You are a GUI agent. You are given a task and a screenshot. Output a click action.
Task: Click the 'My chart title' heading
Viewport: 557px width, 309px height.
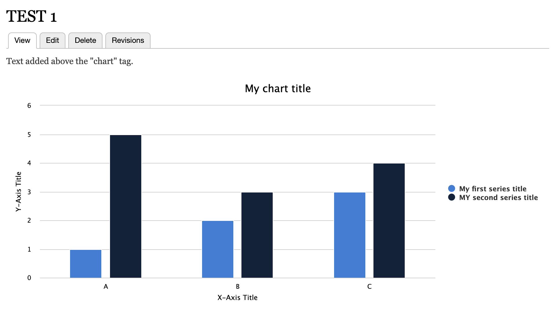278,88
